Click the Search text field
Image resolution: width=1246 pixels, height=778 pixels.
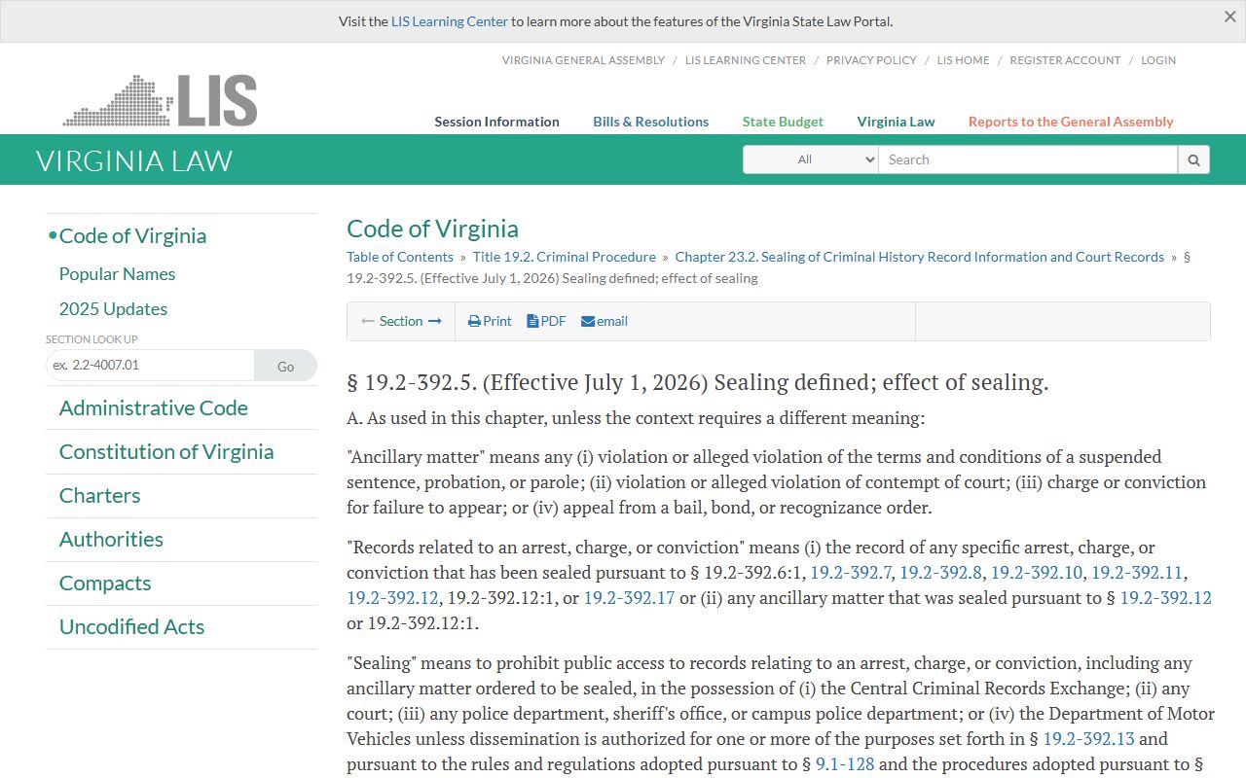click(1028, 160)
